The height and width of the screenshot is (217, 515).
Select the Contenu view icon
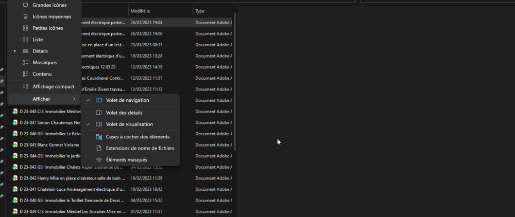tap(25, 74)
